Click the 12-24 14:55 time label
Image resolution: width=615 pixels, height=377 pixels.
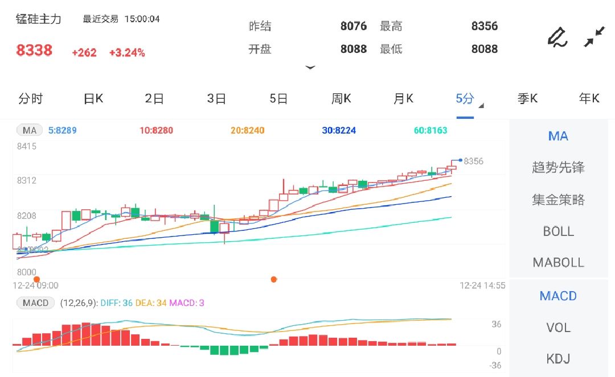(x=482, y=286)
